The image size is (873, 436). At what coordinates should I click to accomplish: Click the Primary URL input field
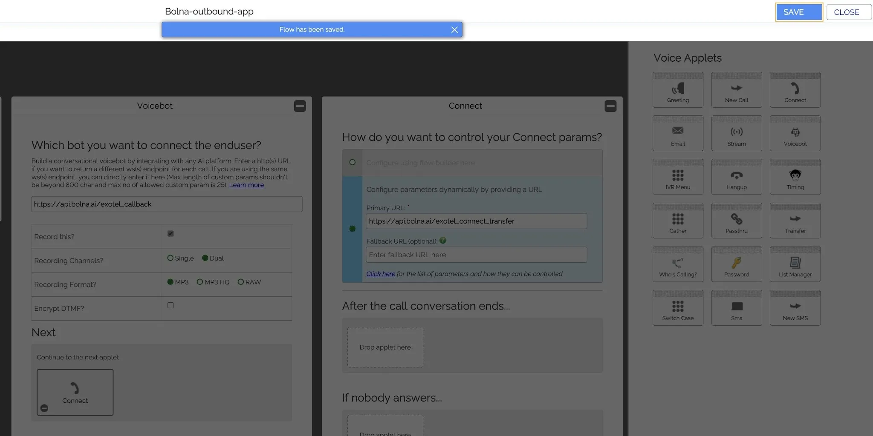tap(477, 221)
